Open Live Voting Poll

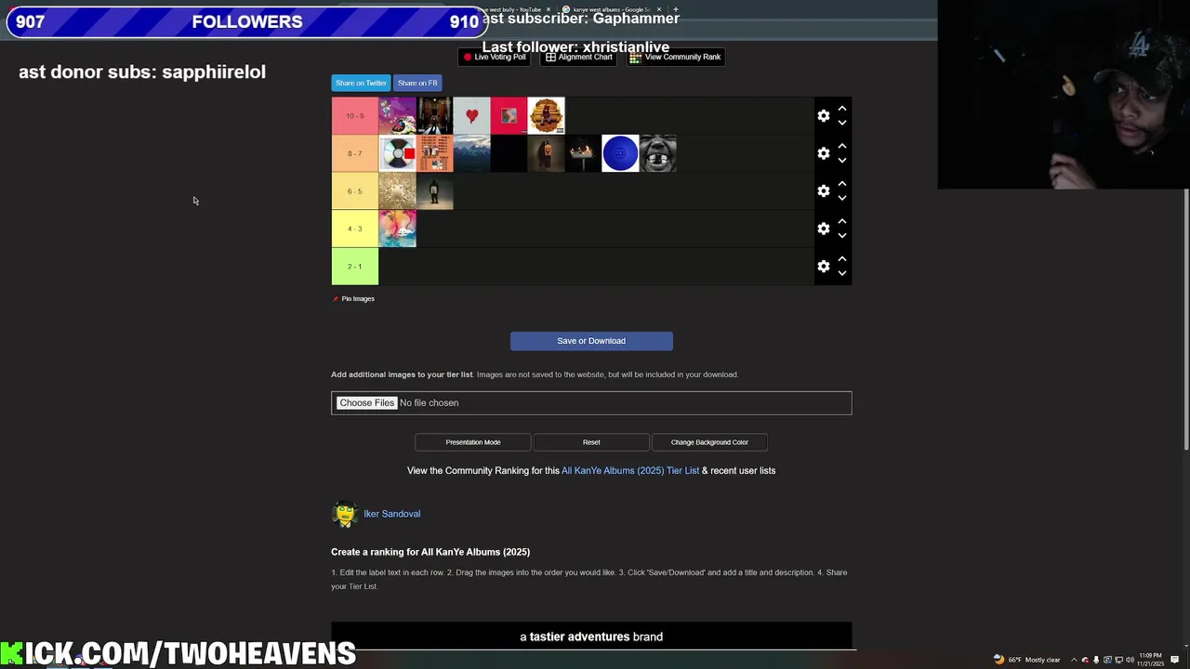(x=495, y=57)
